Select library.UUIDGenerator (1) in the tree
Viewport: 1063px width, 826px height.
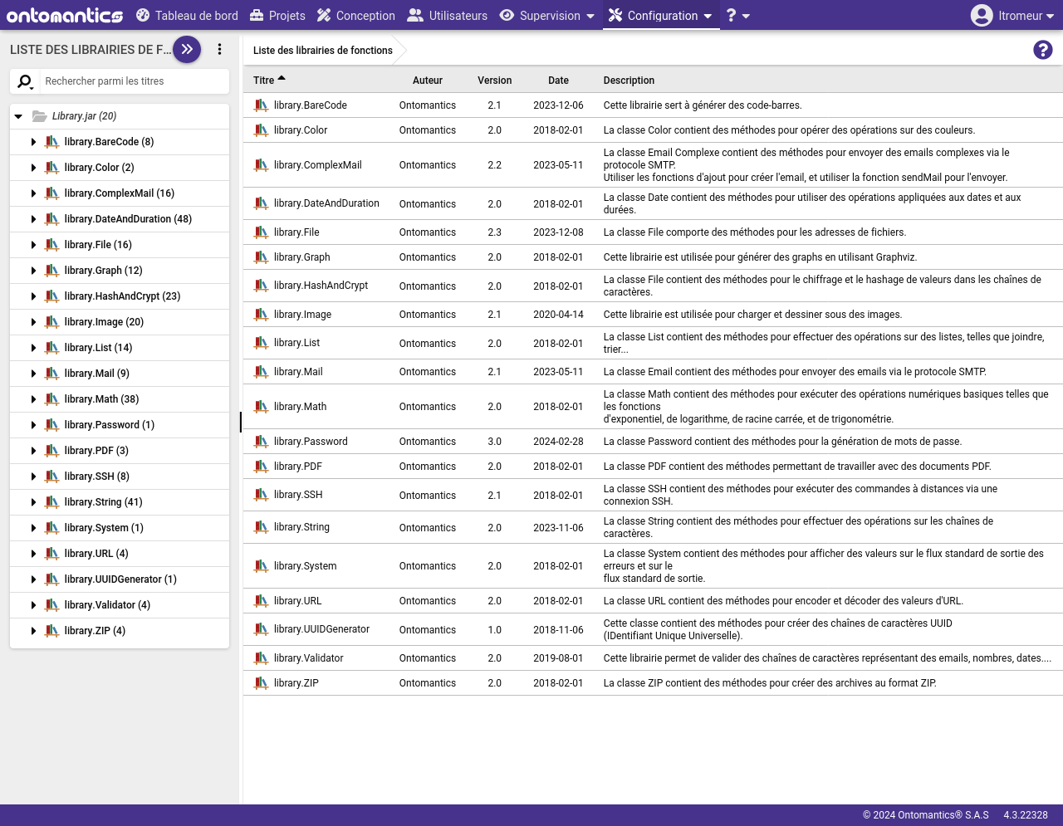point(120,579)
